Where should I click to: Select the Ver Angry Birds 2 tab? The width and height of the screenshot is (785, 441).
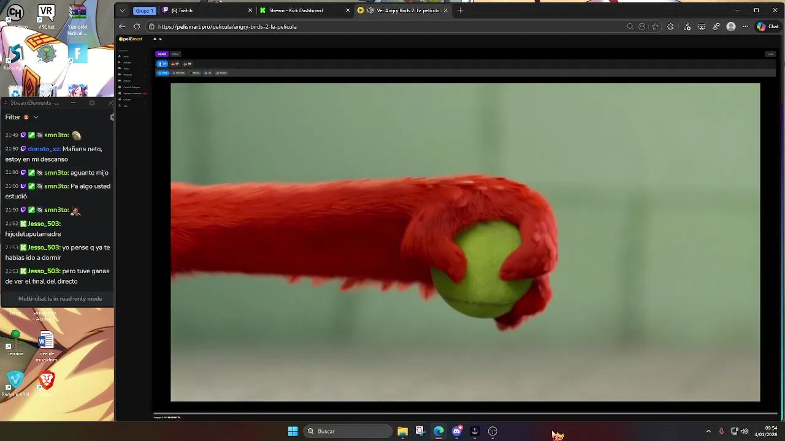click(402, 10)
